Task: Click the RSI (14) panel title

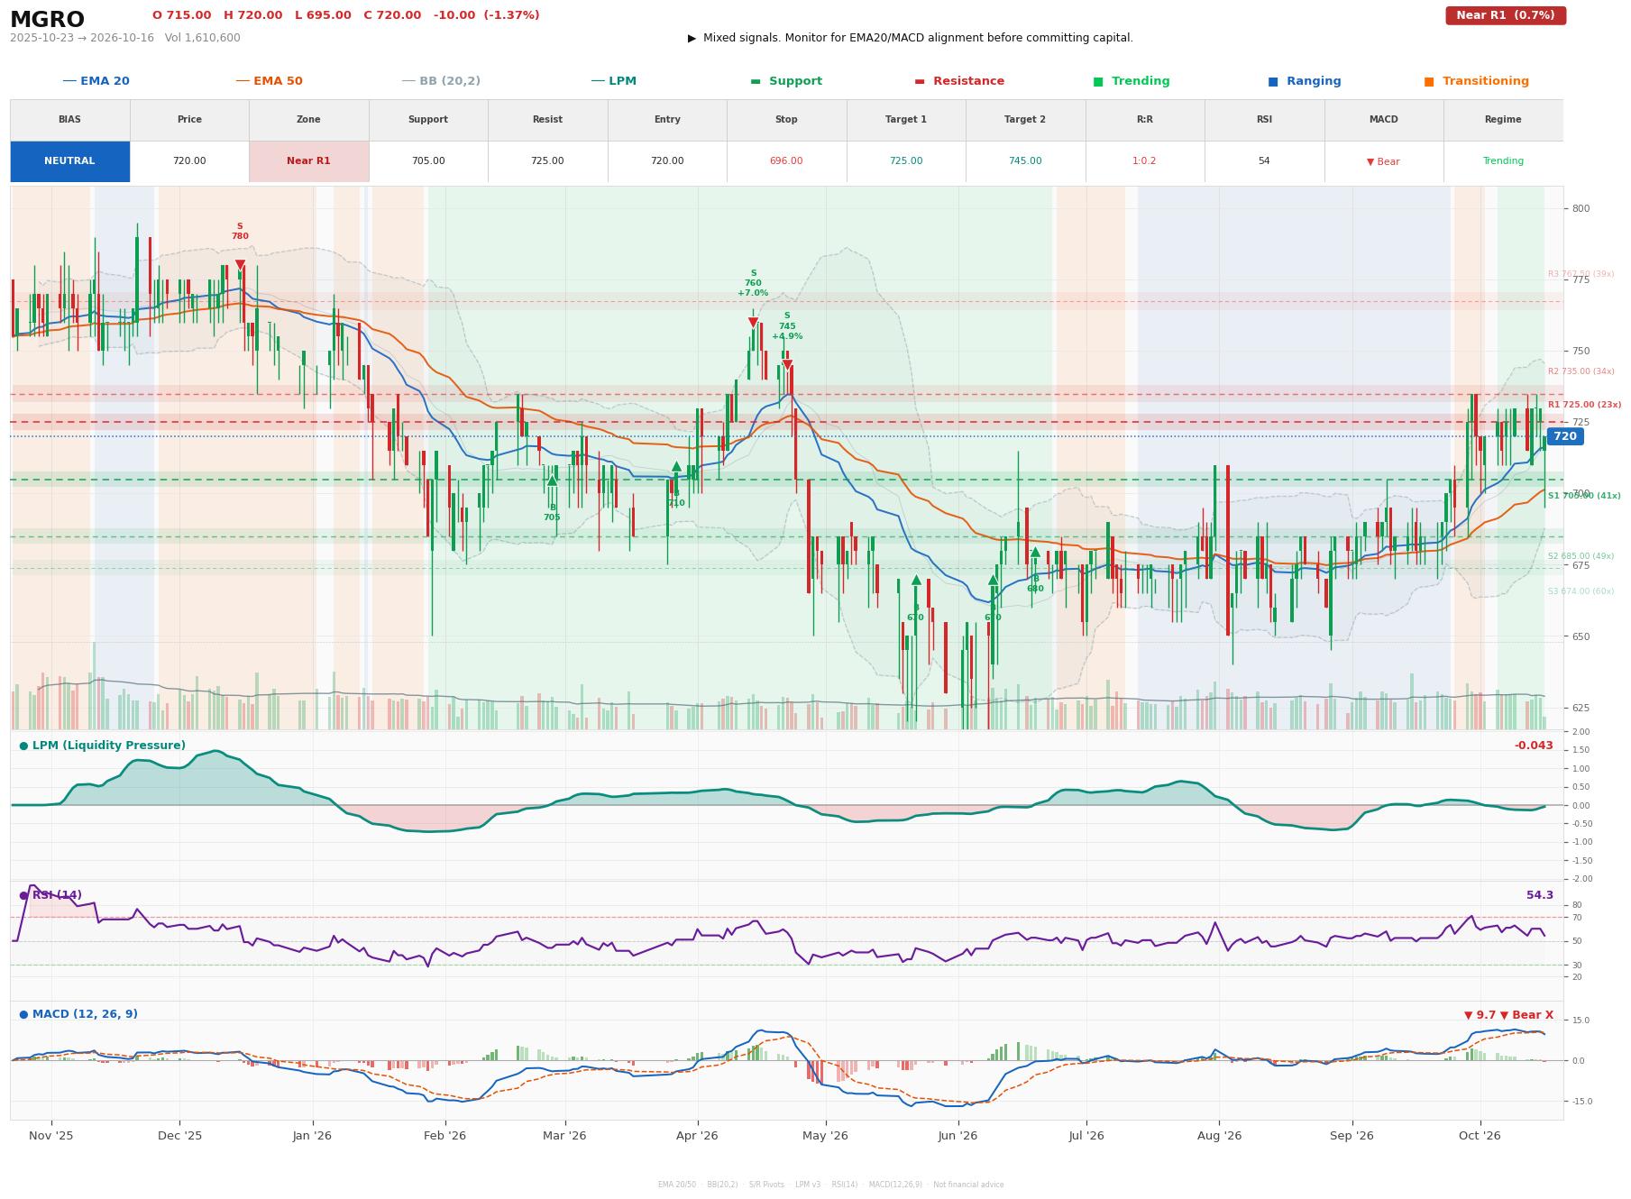Action: click(x=50, y=895)
